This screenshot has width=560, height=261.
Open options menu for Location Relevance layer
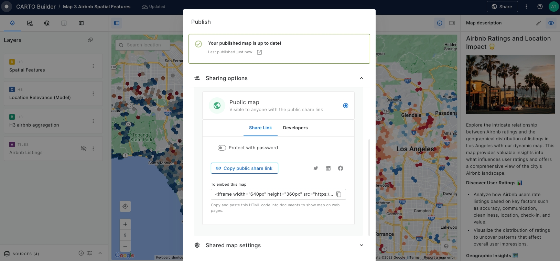pos(93,94)
